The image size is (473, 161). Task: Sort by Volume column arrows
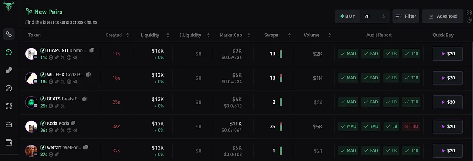pos(329,35)
